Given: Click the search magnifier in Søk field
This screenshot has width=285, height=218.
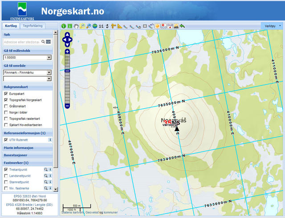Looking at the screenshot, I should pyautogui.click(x=43, y=42).
